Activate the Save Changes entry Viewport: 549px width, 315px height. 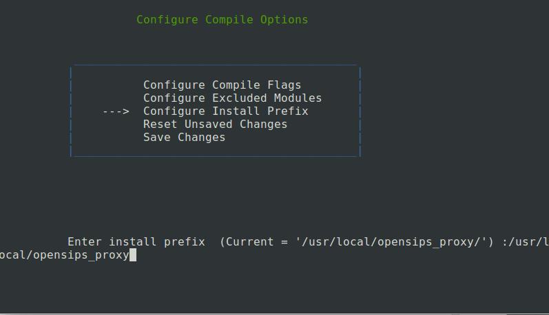tap(184, 138)
